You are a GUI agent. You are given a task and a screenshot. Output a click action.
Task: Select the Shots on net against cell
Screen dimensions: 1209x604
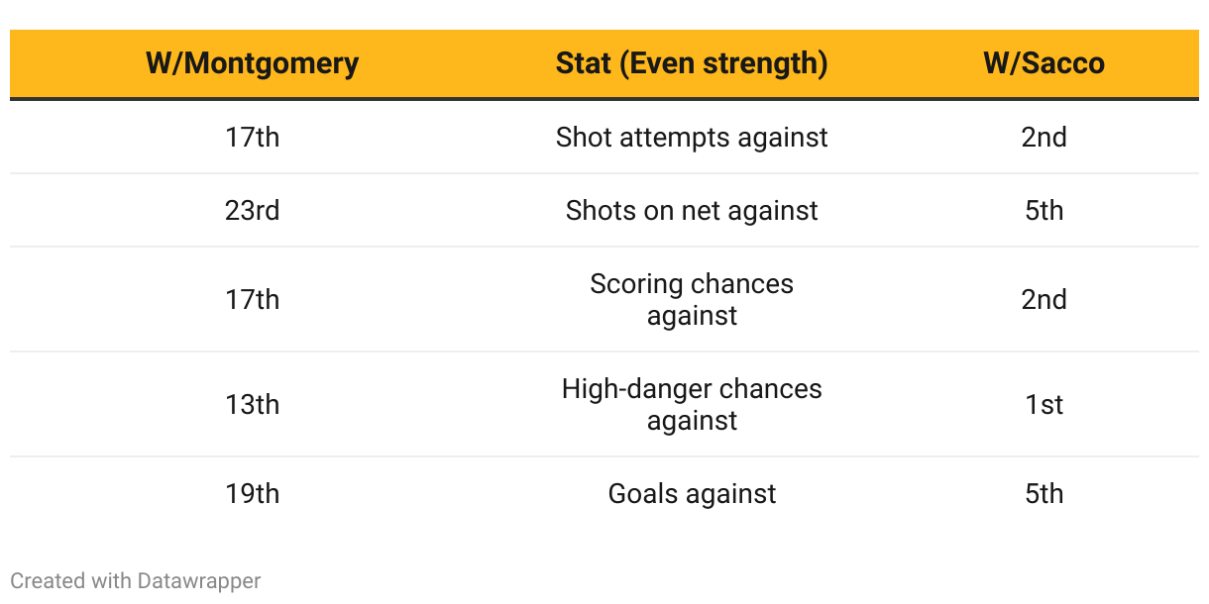(x=692, y=210)
